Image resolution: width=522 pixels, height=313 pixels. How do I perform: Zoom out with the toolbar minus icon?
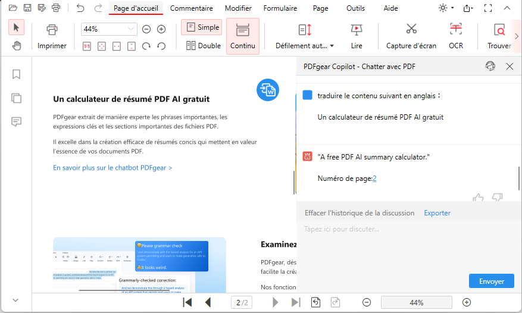coord(146,29)
